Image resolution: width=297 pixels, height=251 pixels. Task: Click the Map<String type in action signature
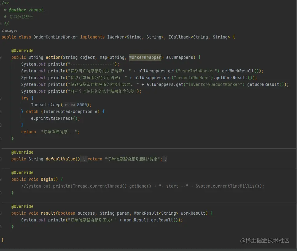[112, 57]
